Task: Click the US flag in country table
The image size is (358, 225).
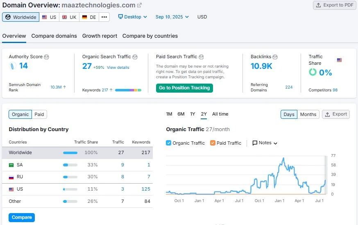Action: (x=11, y=189)
